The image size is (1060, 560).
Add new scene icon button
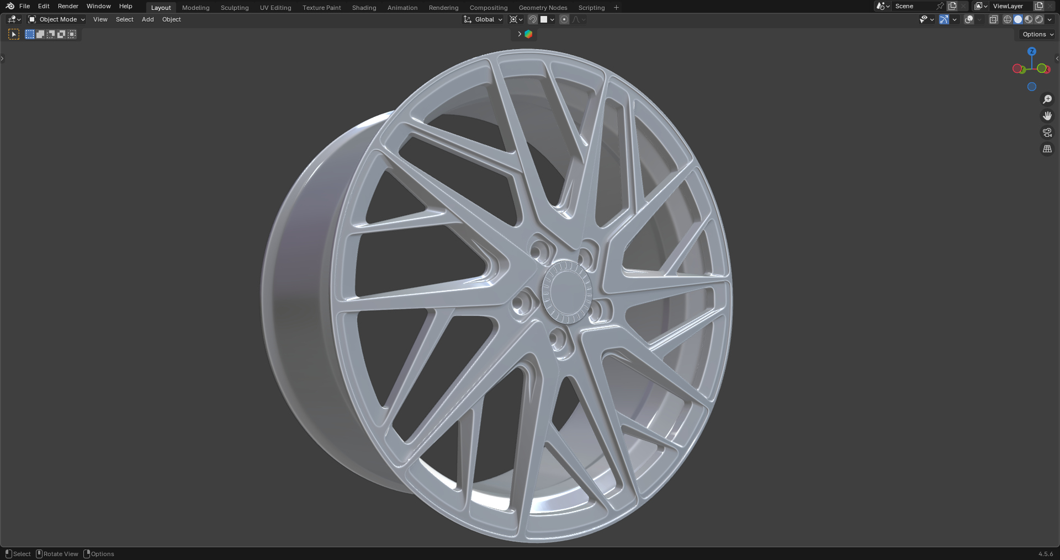[x=952, y=6]
